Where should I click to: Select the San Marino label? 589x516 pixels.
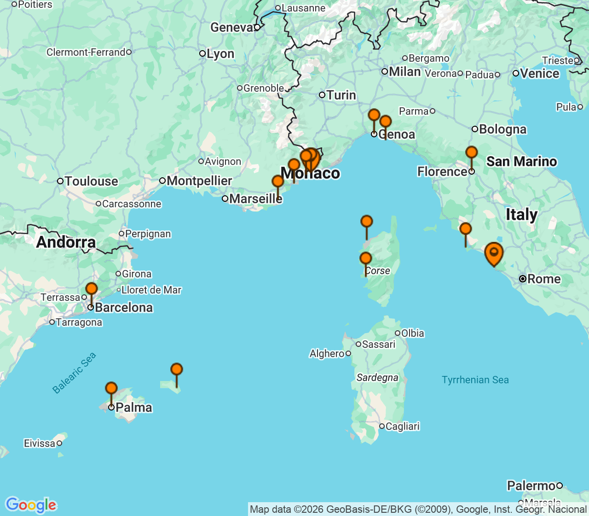click(522, 161)
